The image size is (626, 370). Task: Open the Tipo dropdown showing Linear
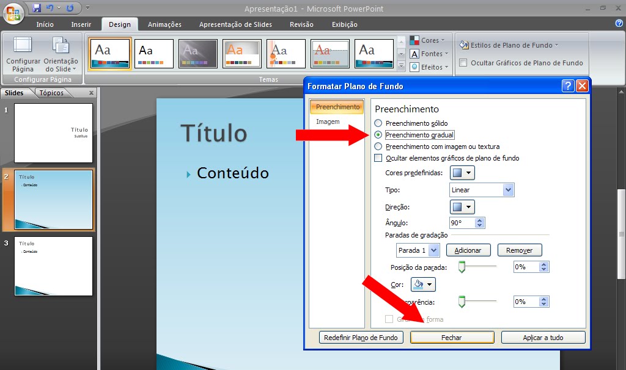tap(481, 189)
